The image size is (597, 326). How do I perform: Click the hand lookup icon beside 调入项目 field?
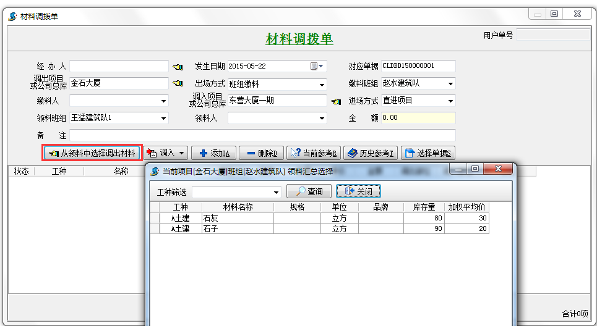click(x=336, y=101)
